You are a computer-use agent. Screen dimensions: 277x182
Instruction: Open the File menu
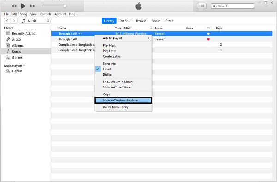(6, 14)
